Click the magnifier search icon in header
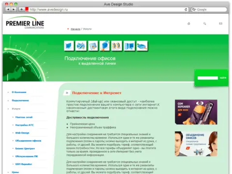The width and height of the screenshot is (232, 174). tap(204, 24)
